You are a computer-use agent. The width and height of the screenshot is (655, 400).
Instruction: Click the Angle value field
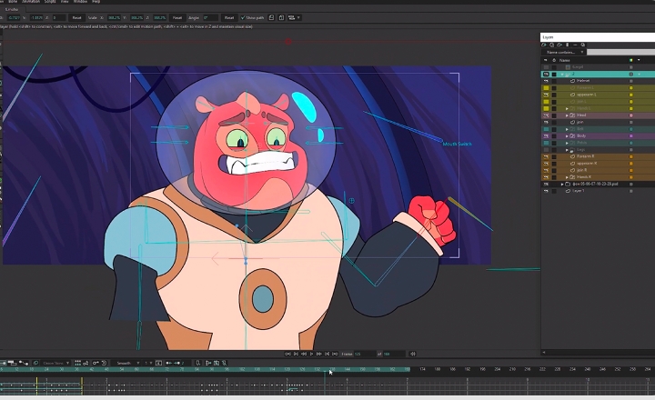point(210,17)
